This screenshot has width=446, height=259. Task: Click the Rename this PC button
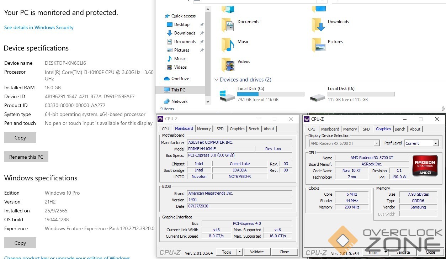[26, 157]
